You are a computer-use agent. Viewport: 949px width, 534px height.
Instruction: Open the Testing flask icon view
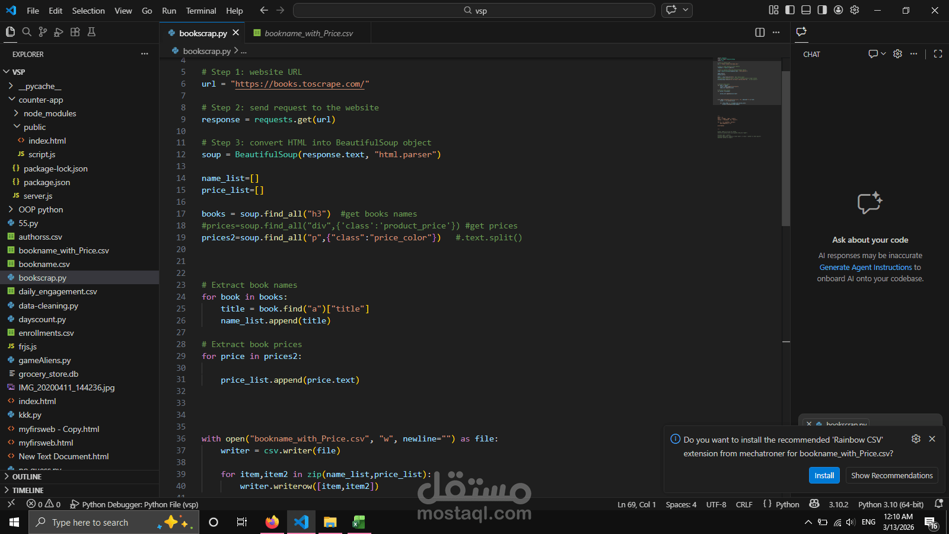[91, 32]
